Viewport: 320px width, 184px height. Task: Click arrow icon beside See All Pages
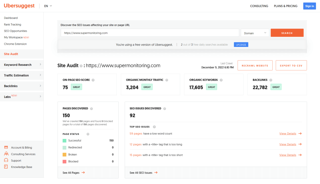point(83,173)
